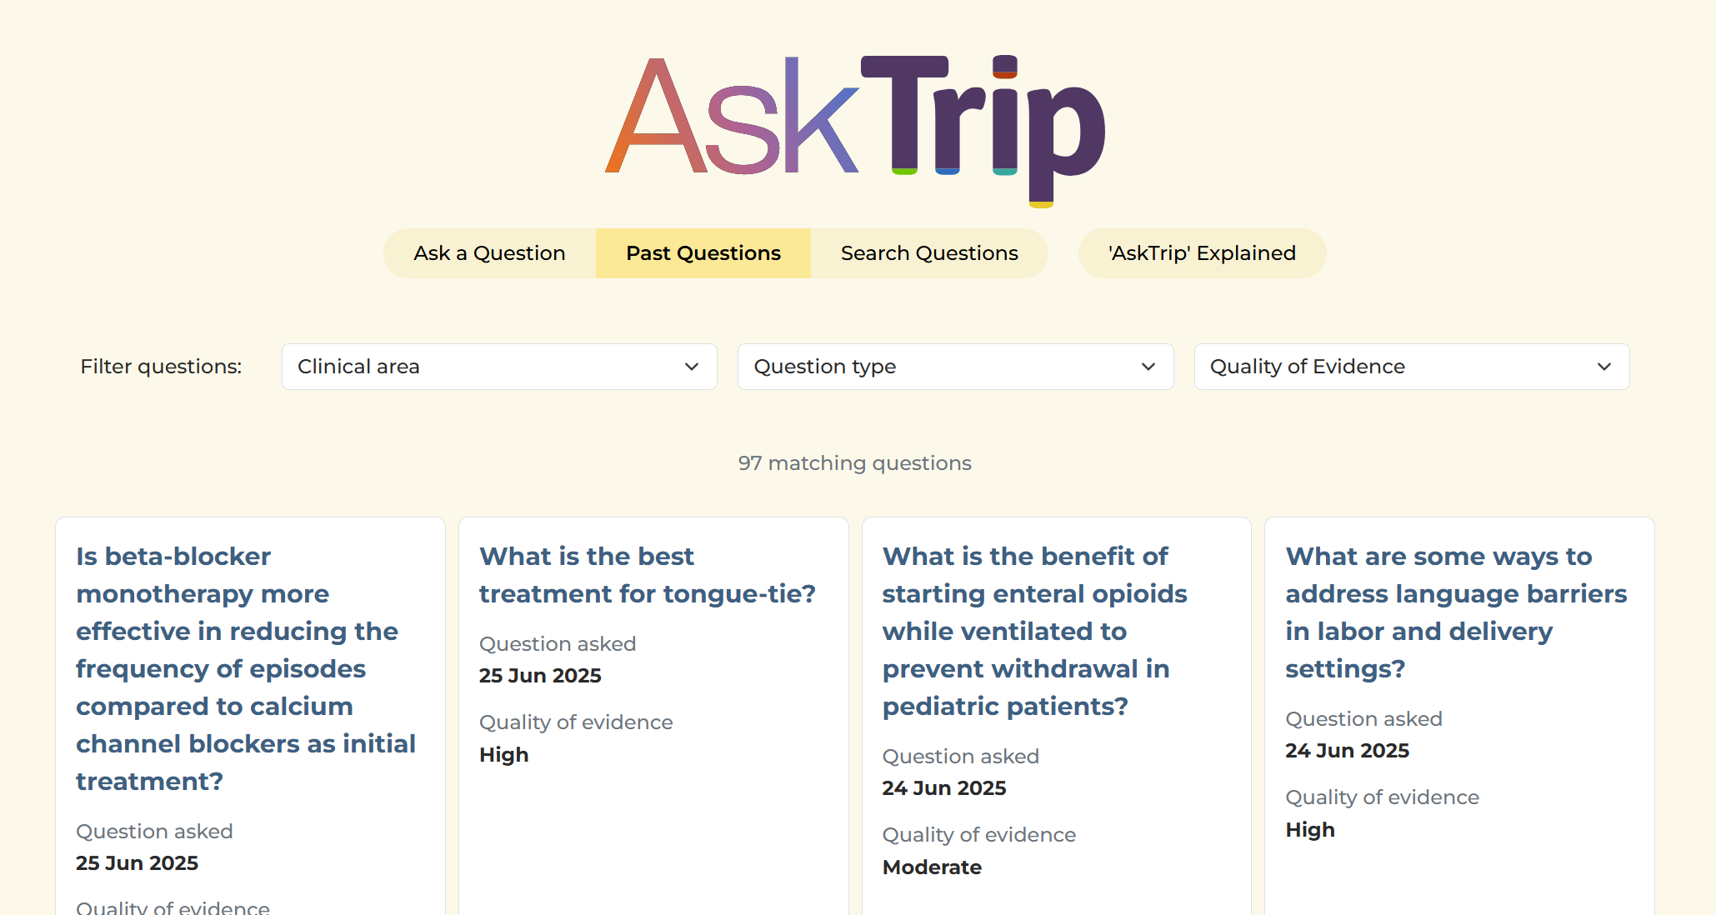Open the Clinical area filter dropdown
Image resolution: width=1716 pixels, height=915 pixels.
[x=498, y=367]
